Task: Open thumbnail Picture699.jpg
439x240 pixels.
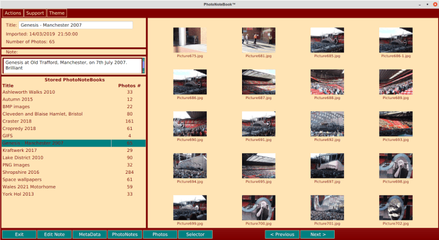Action: point(190,207)
